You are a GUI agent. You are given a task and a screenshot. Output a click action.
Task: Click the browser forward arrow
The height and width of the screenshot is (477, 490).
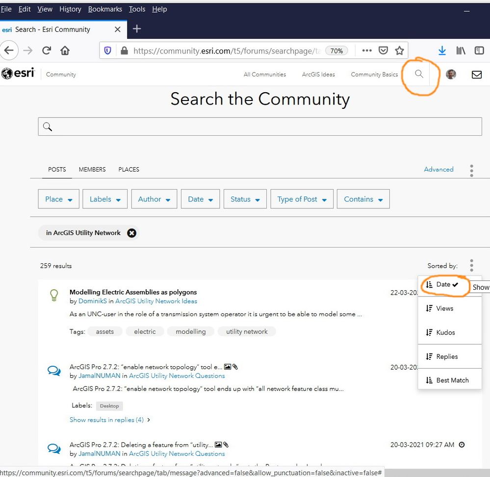click(28, 50)
